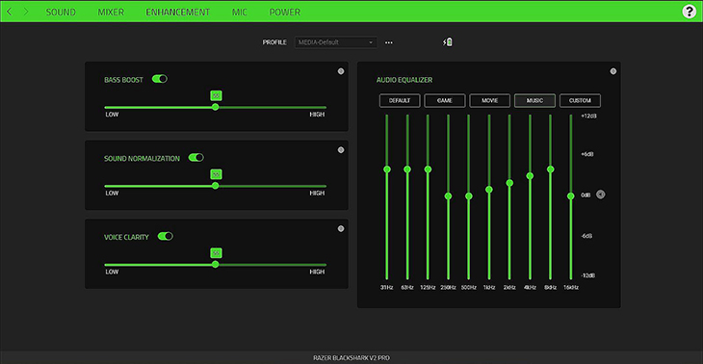This screenshot has height=364, width=703.
Task: Open the MEDIA-Default profile dropdown
Action: 335,42
